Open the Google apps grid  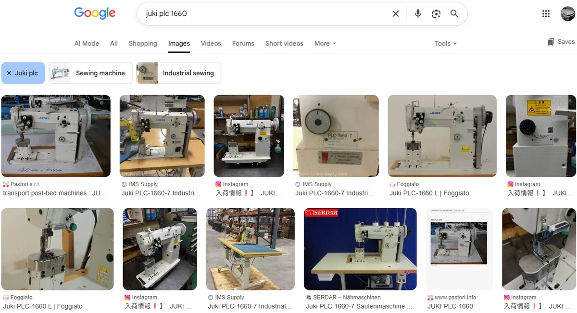click(546, 13)
